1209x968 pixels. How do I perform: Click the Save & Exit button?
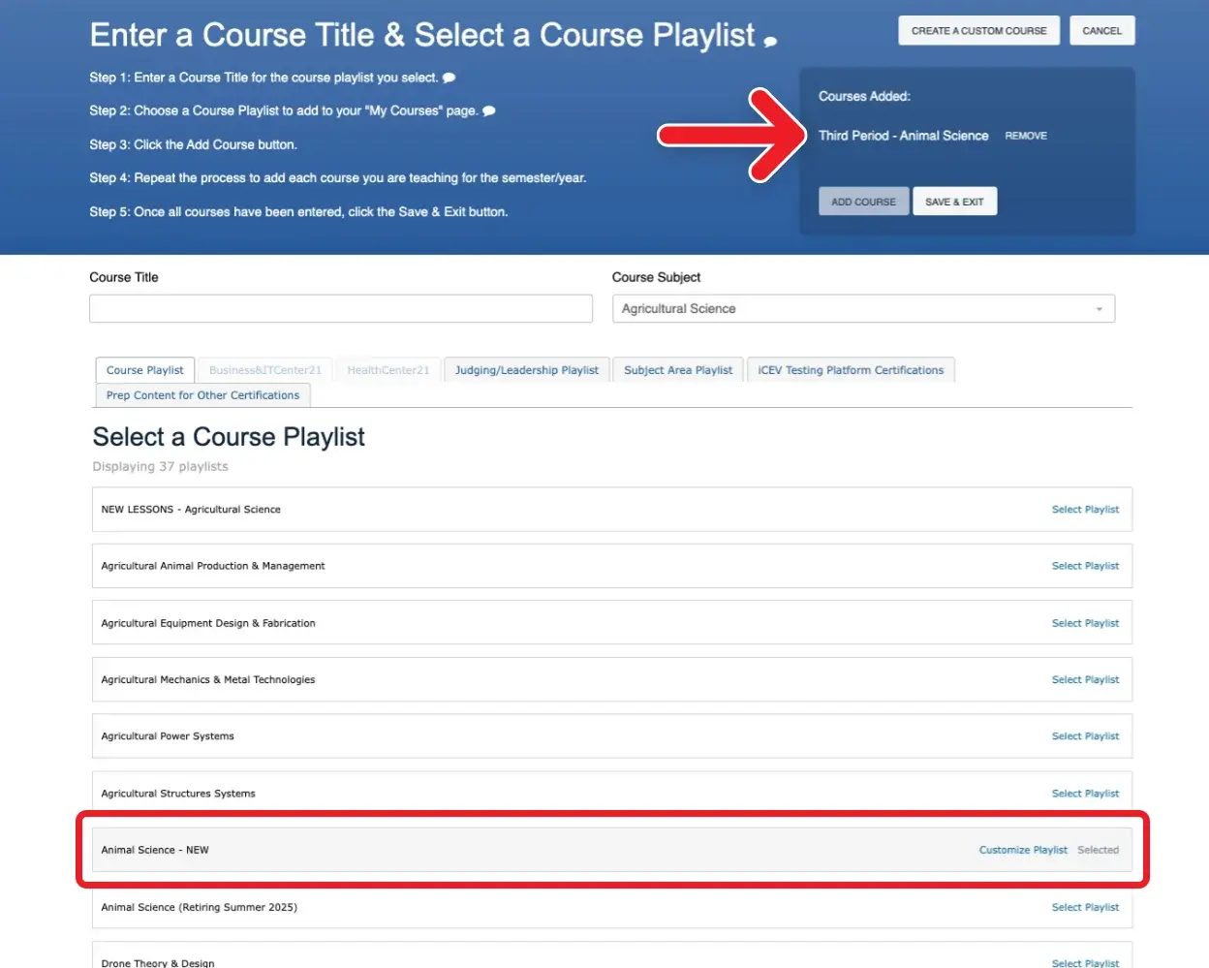[954, 202]
